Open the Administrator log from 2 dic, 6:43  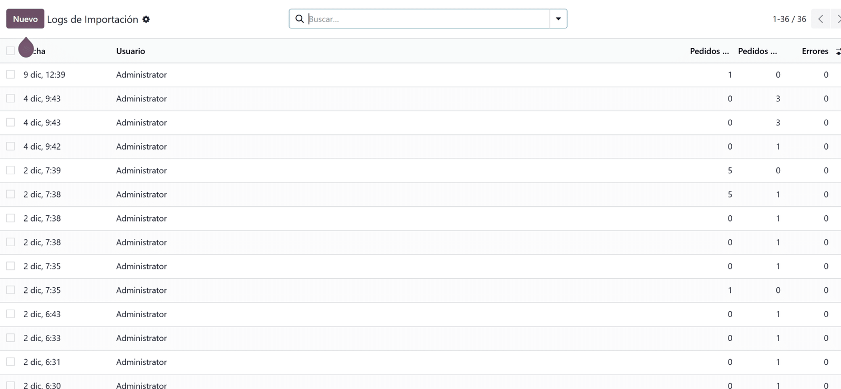(141, 313)
